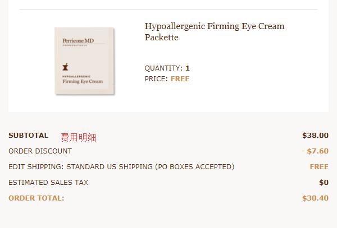The height and width of the screenshot is (228, 337).
Task: Click the ORDER TOTAL label
Action: point(37,198)
